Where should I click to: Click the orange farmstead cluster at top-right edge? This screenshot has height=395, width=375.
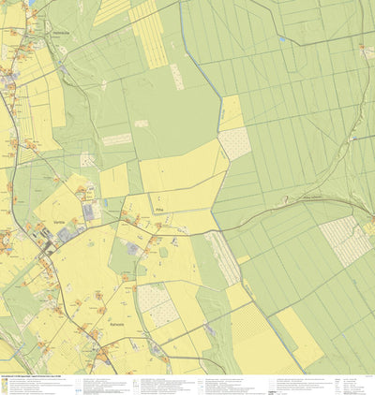362,47
